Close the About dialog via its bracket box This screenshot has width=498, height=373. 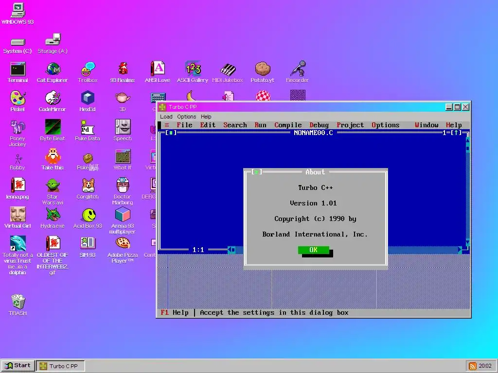pos(257,172)
